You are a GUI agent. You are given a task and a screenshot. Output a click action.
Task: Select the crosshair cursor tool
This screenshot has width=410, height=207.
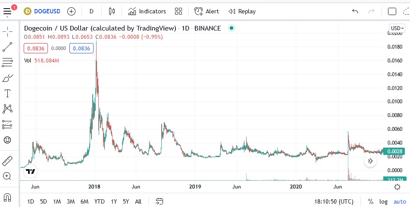[7, 31]
